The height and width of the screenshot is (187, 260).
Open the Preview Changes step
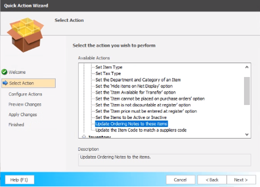25,104
